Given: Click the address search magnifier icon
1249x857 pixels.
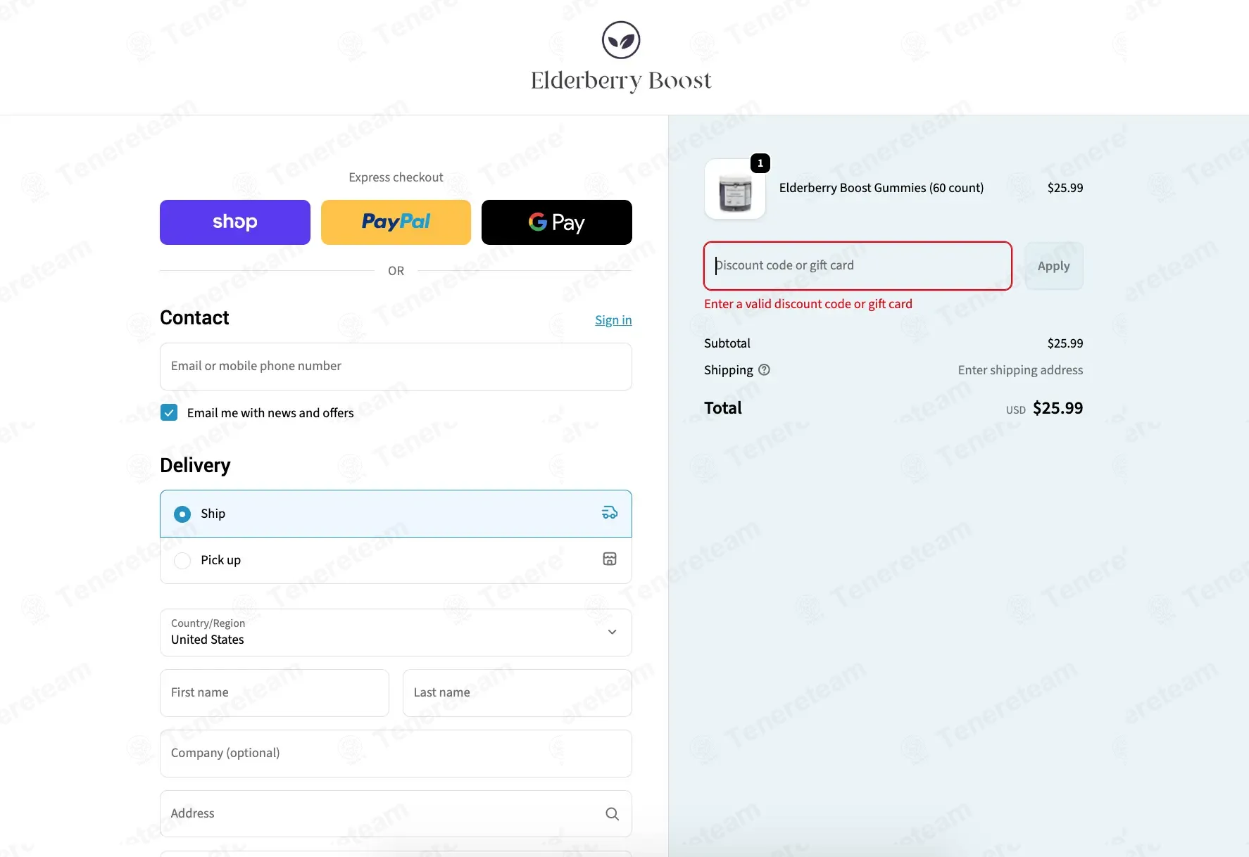Looking at the screenshot, I should point(612,814).
